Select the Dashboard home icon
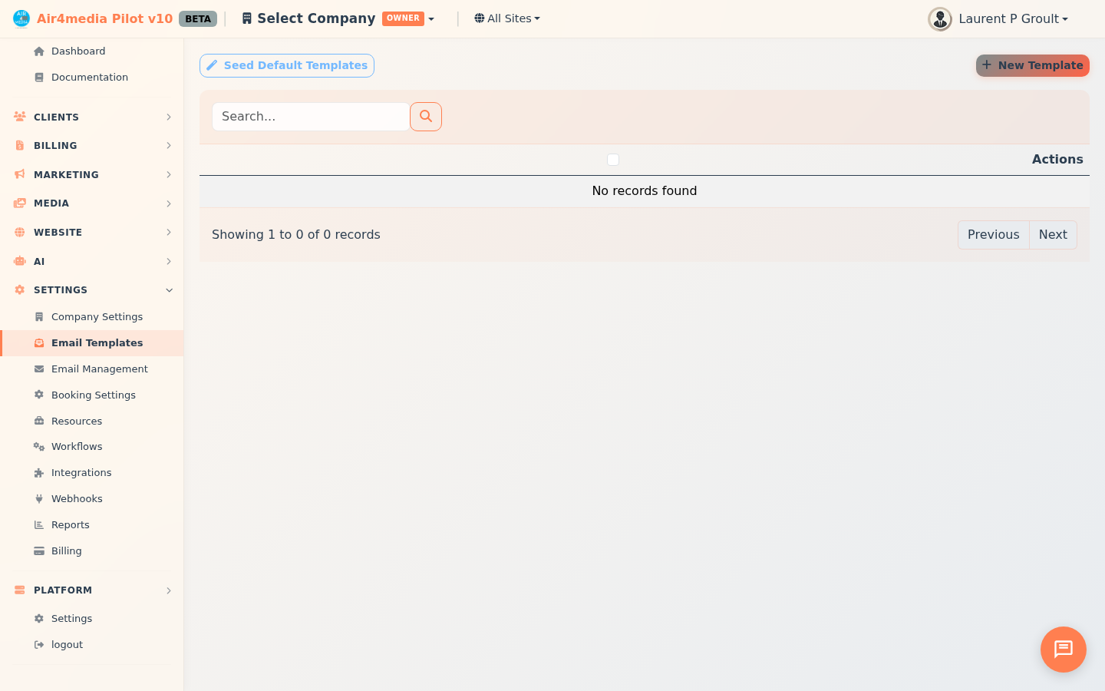The width and height of the screenshot is (1105, 691). (38, 51)
